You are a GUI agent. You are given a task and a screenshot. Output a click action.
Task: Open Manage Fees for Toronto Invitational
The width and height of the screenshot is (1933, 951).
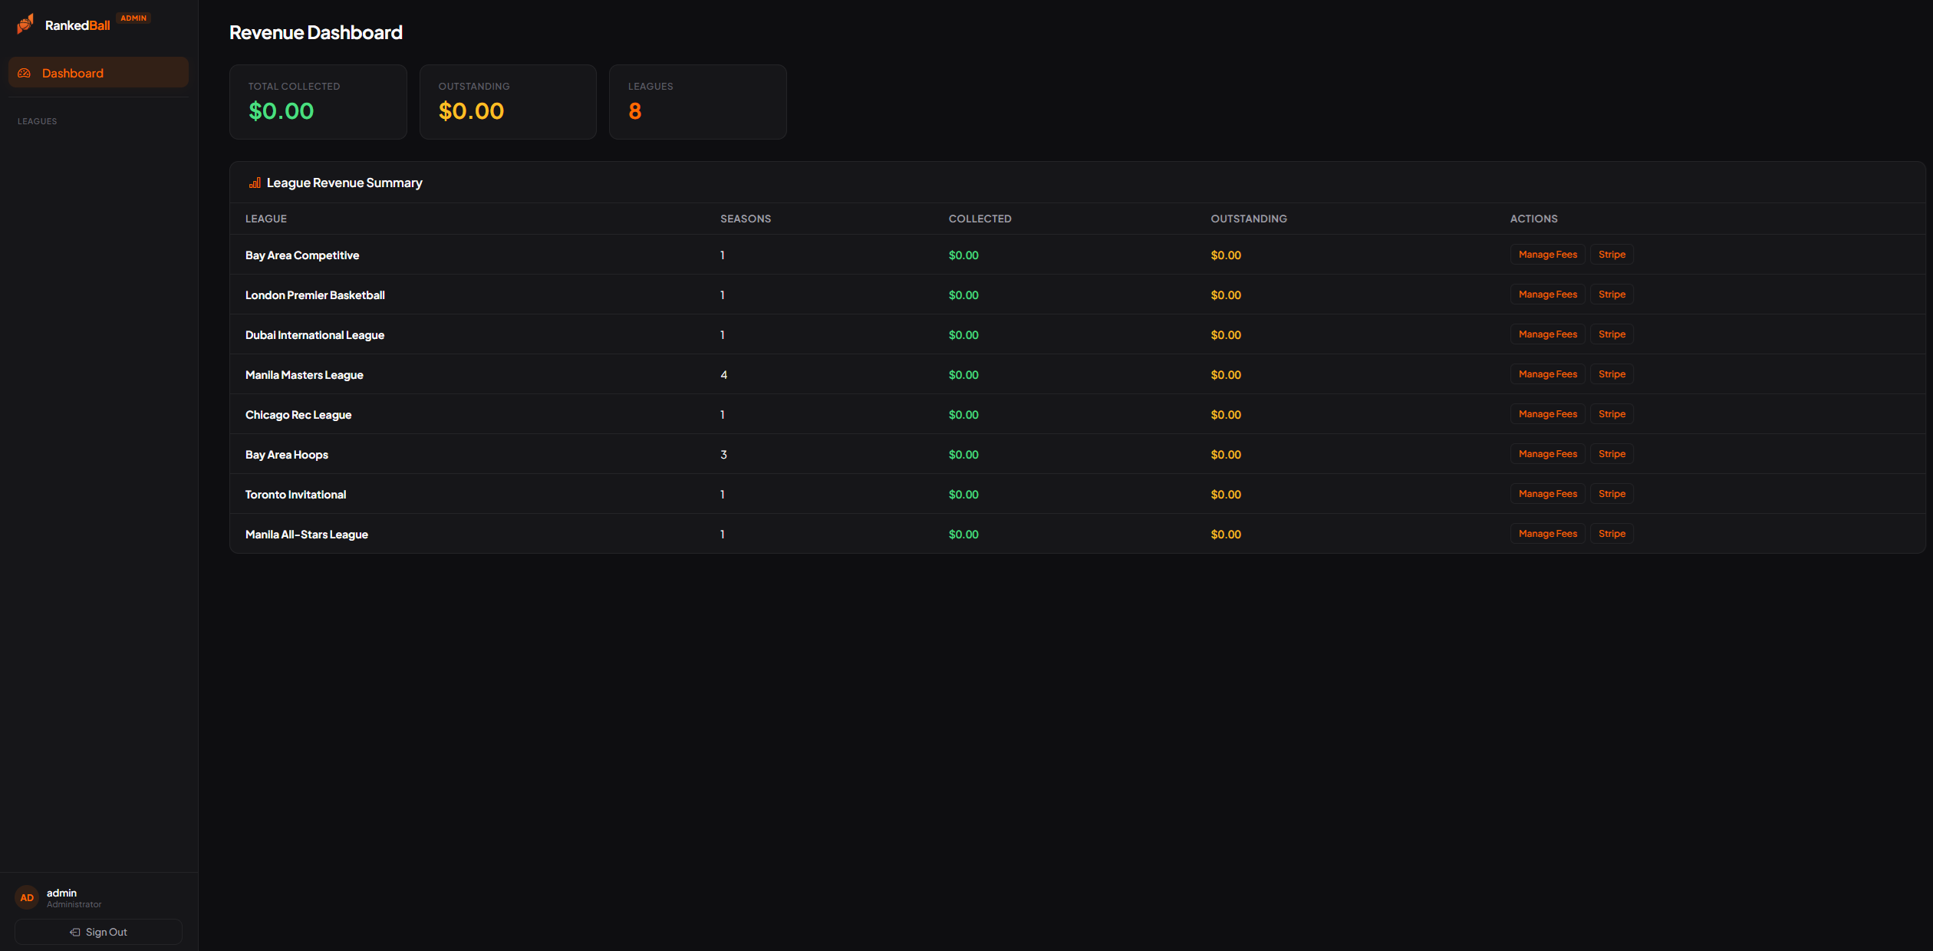tap(1547, 494)
